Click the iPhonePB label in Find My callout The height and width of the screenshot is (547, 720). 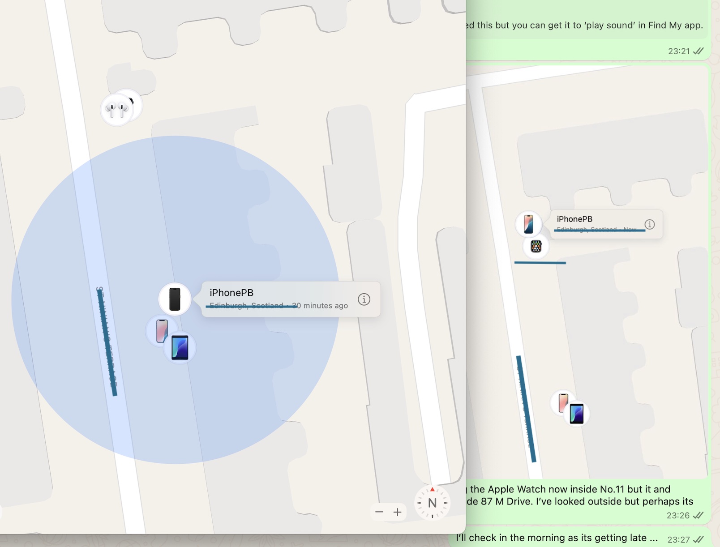(x=231, y=293)
